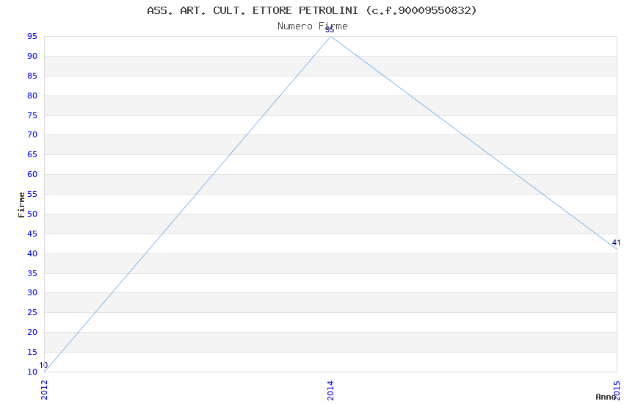Click the 'Firme' y-axis title

[x=21, y=205]
